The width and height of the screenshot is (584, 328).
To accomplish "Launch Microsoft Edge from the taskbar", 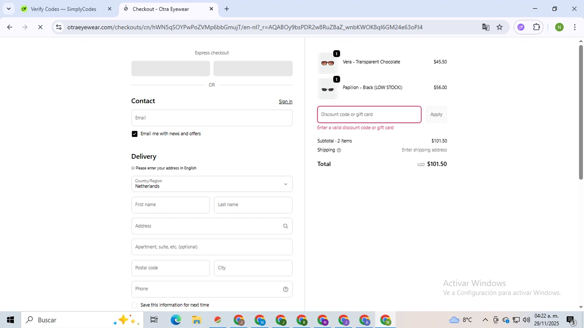I will pyautogui.click(x=176, y=320).
